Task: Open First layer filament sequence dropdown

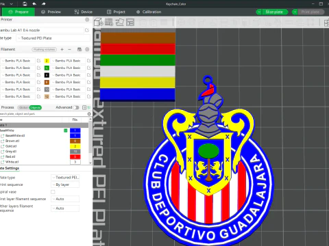Action: point(65,199)
